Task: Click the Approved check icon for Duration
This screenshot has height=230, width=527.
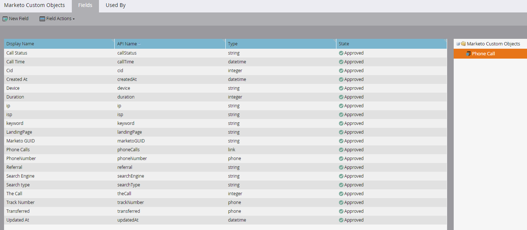Action: pos(341,97)
